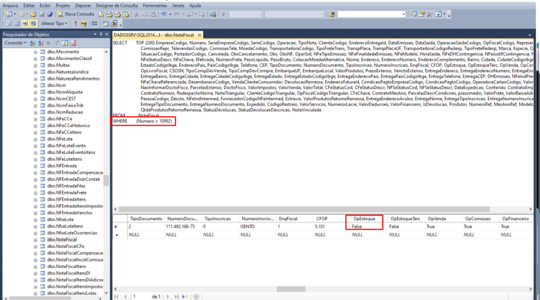Viewport: 540px width, 300px height.
Task: Expand the dbo.NotaFiscalItens tree node
Action: (36, 266)
